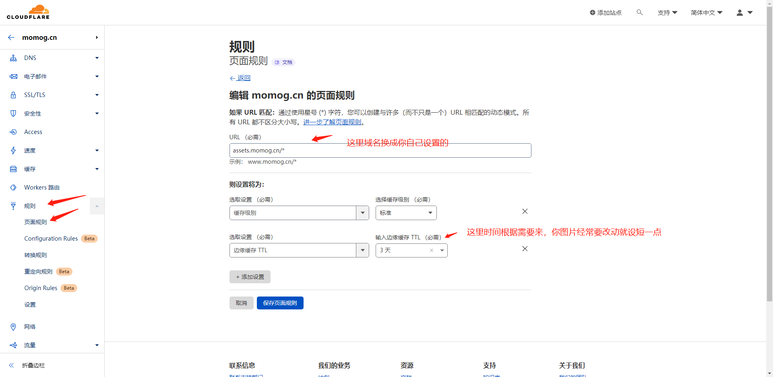Click the 保存页面规则 button
Image resolution: width=773 pixels, height=377 pixels.
pyautogui.click(x=280, y=303)
